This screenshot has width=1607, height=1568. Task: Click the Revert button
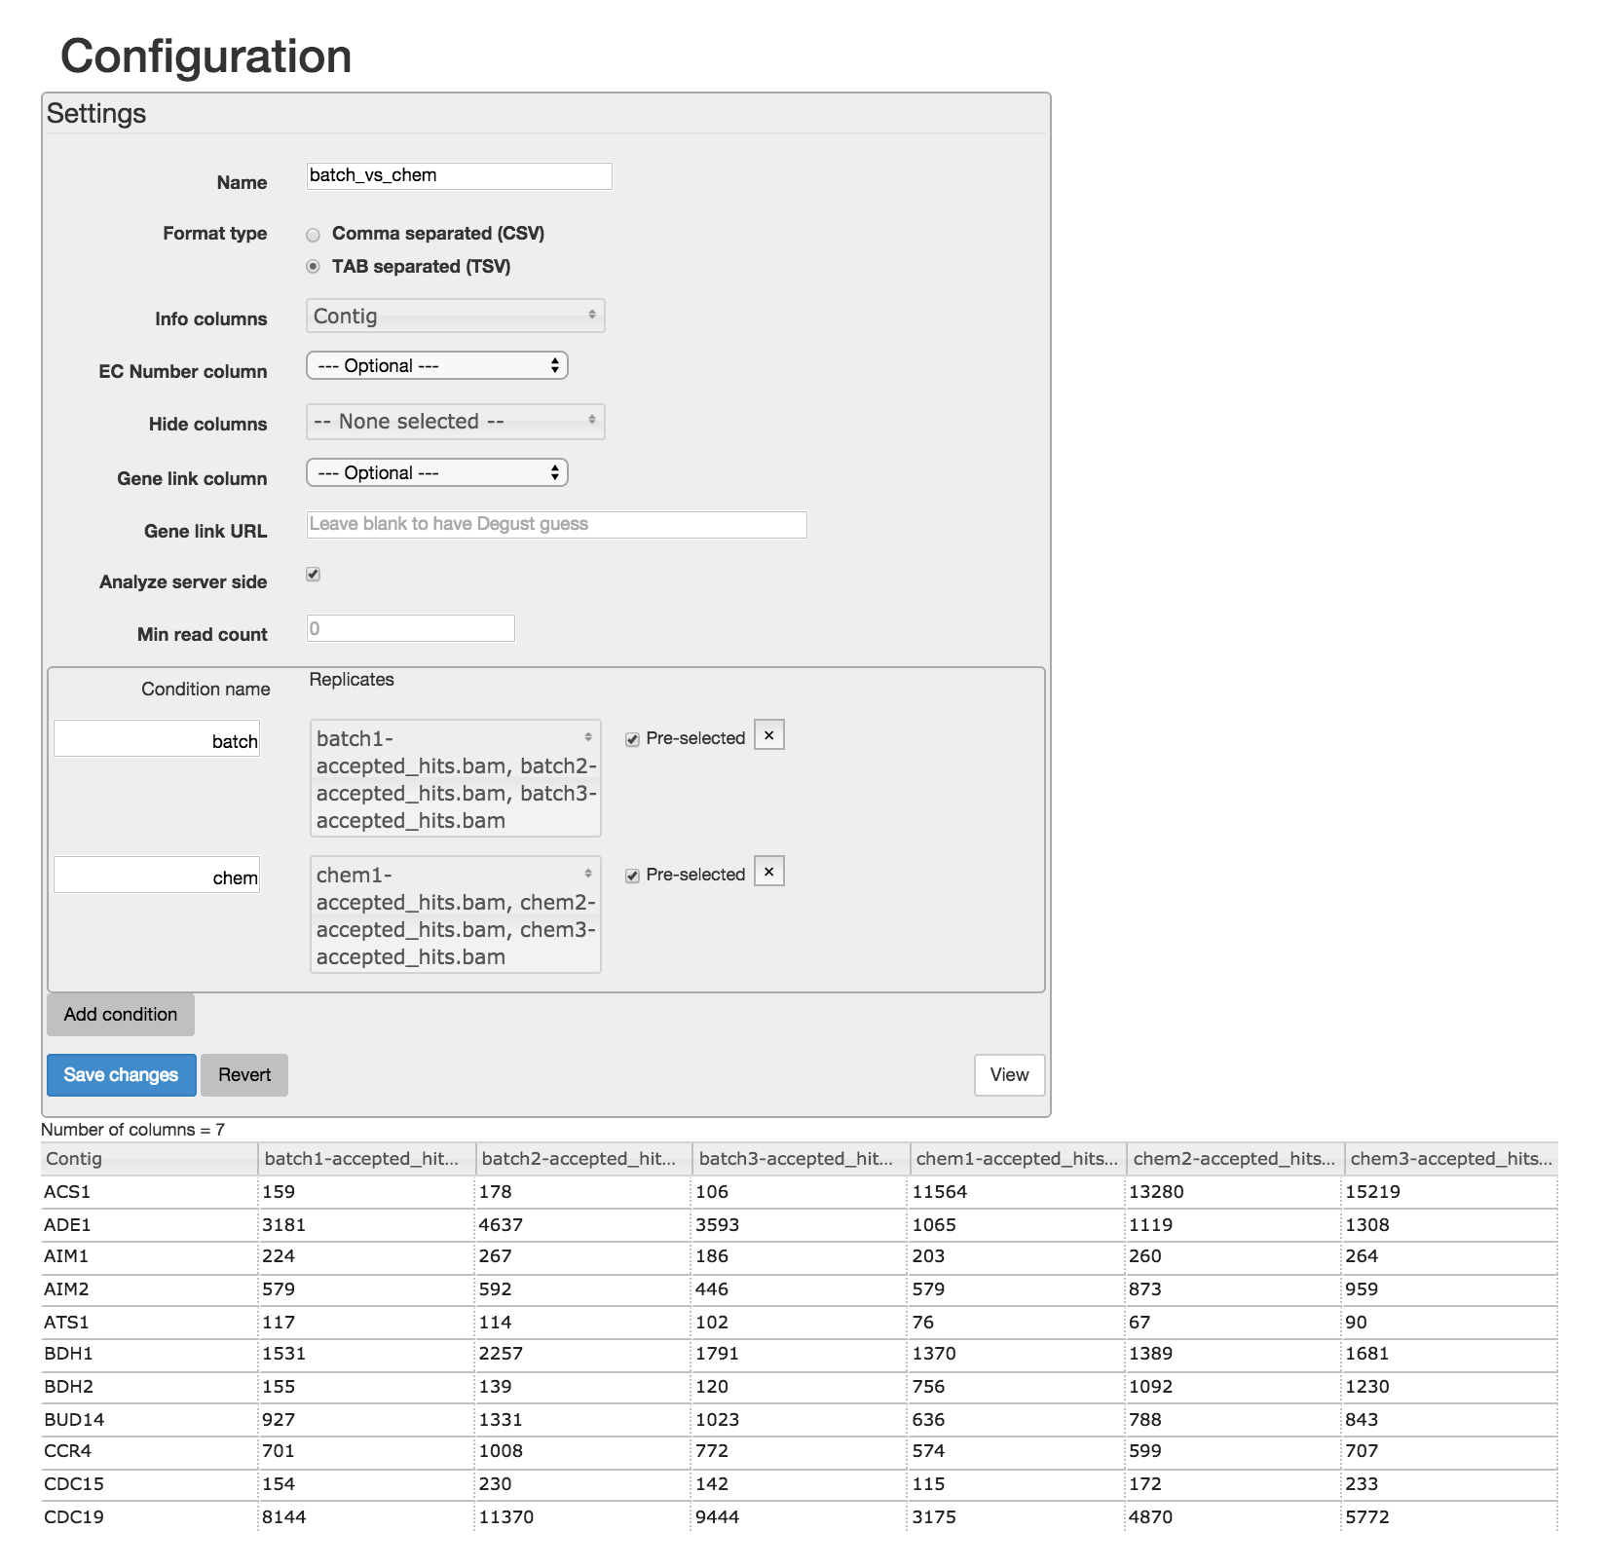[244, 1075]
